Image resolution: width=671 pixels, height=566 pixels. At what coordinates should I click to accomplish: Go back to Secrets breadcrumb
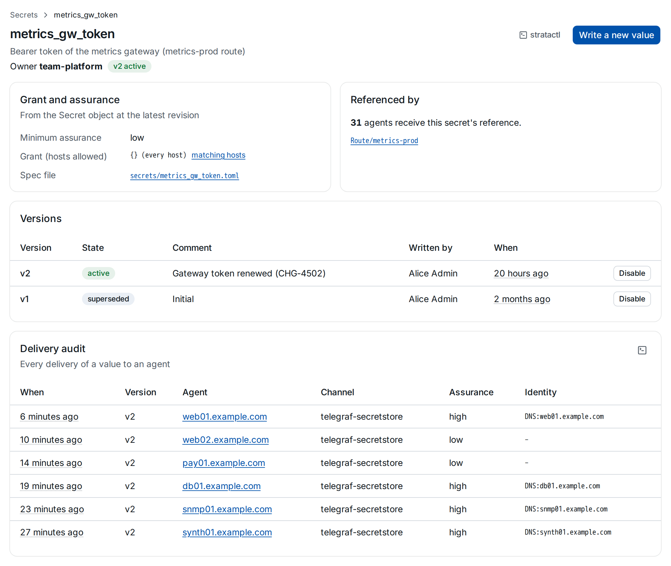coord(24,15)
